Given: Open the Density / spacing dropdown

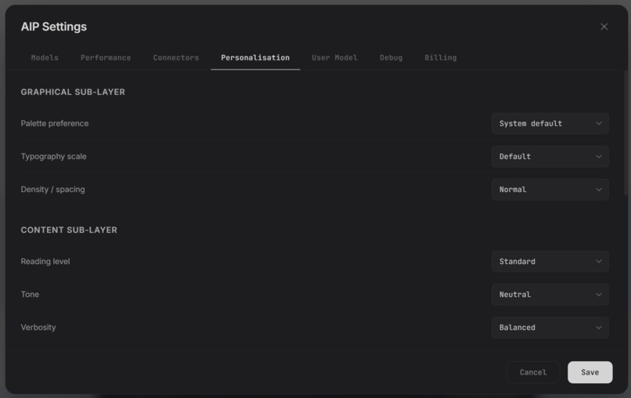Looking at the screenshot, I should (550, 190).
